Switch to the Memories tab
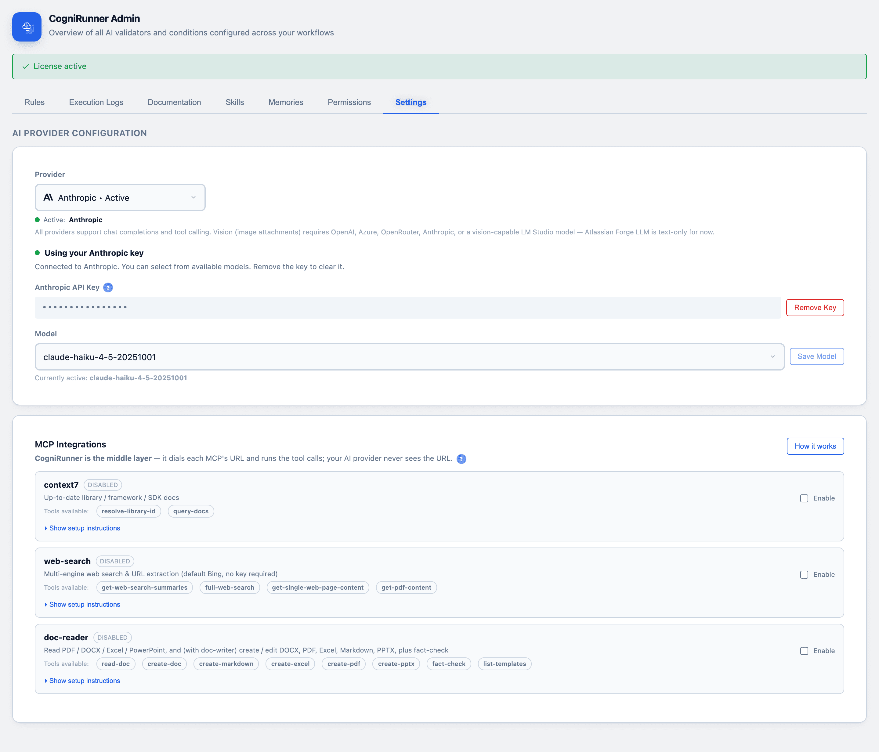This screenshot has height=752, width=879. coord(286,102)
